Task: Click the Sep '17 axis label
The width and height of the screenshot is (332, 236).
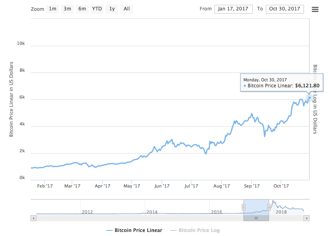Action: point(252,186)
